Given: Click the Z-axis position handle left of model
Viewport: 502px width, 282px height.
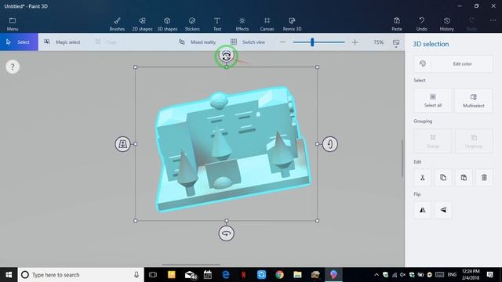Looking at the screenshot, I should click(x=122, y=144).
